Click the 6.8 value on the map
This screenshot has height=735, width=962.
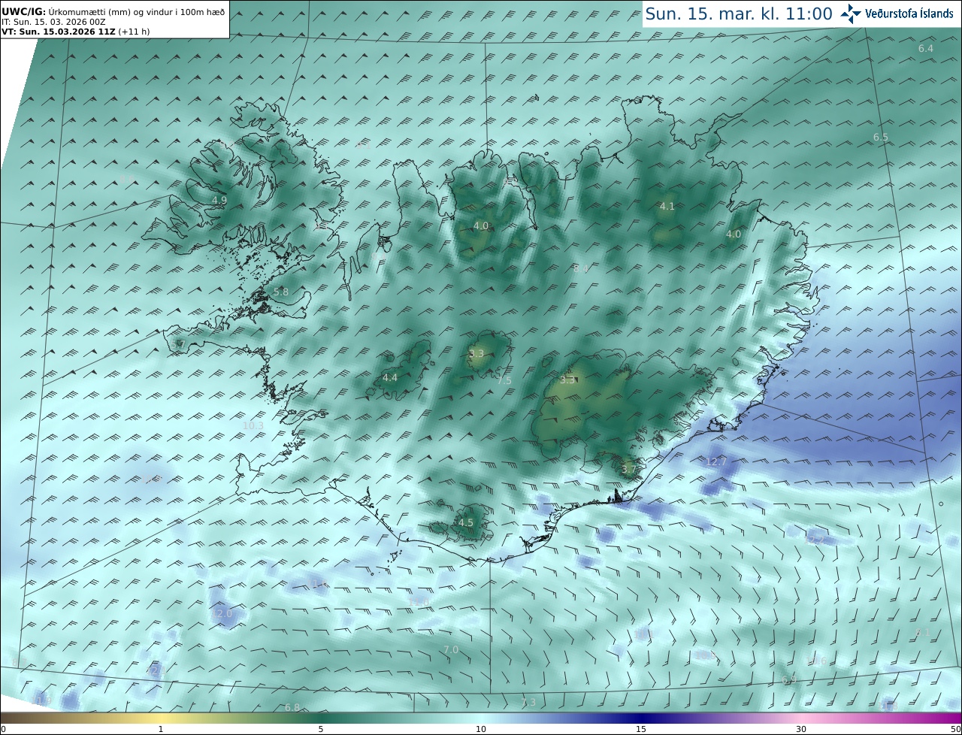(292, 708)
